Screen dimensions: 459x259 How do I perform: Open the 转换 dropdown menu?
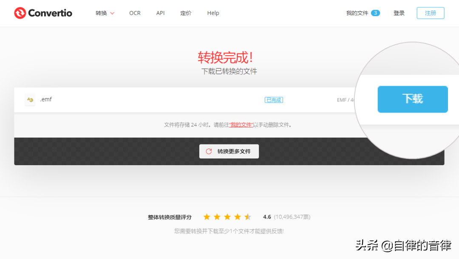[105, 13]
